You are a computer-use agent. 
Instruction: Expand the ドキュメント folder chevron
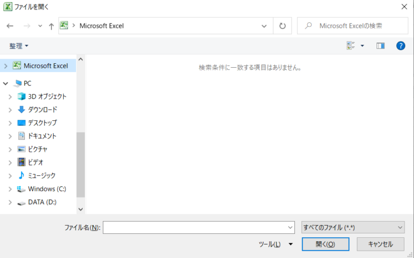10,136
